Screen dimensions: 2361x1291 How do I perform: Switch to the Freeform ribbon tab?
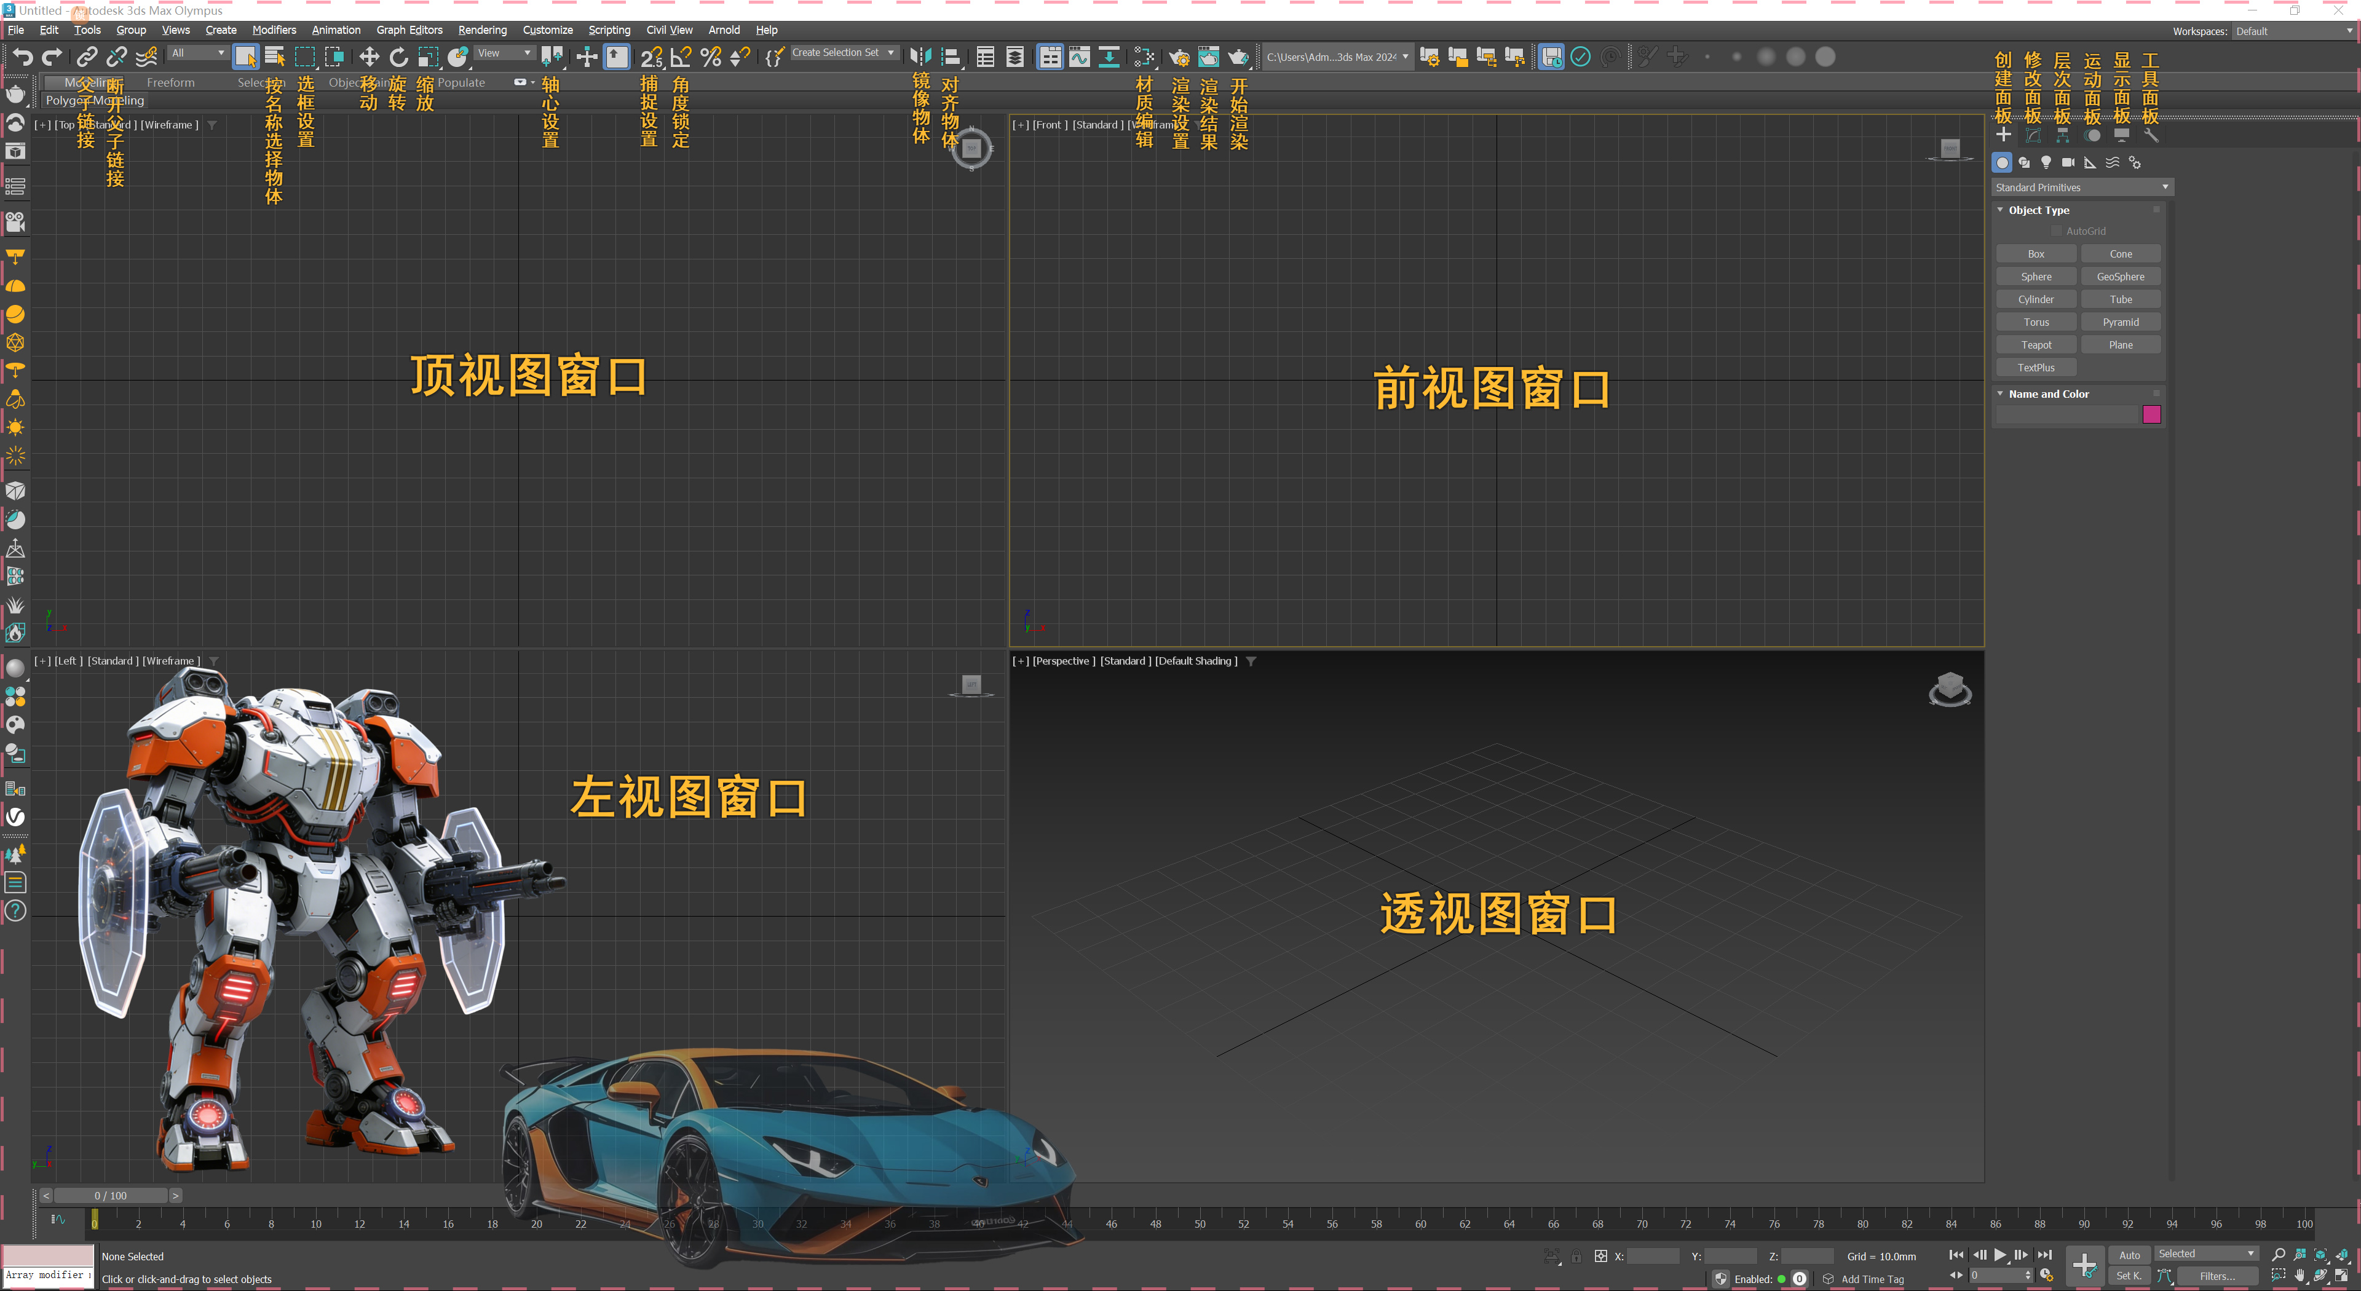pos(170,82)
